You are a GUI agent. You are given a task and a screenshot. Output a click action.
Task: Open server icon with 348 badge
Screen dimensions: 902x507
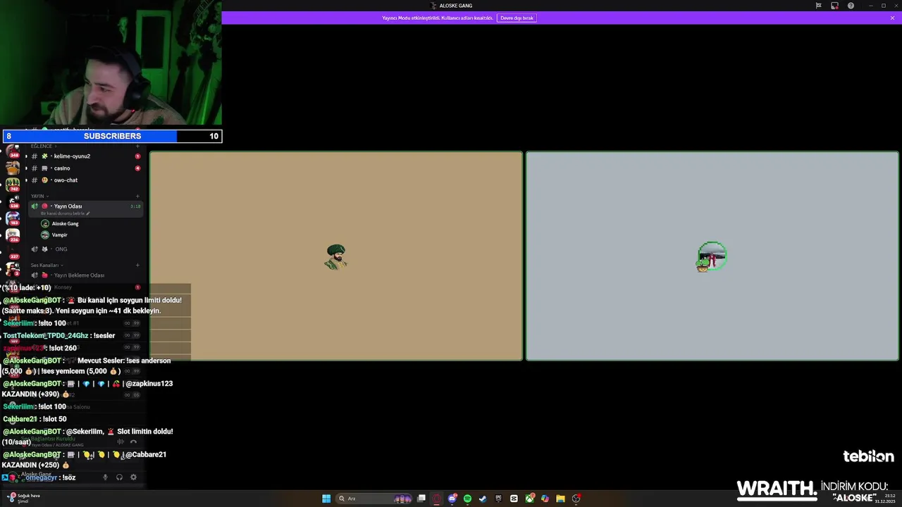point(13,151)
